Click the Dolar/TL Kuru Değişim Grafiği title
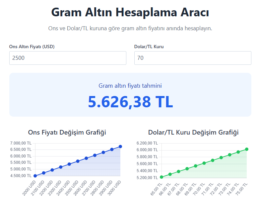Viewport: 260px width, 204px height. [x=193, y=132]
